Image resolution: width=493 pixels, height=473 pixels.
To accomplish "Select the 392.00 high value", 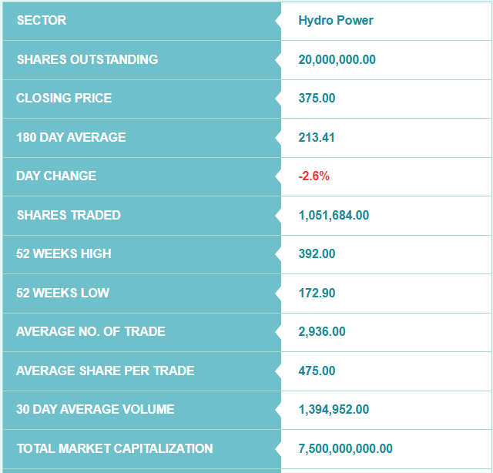I will pyautogui.click(x=317, y=253).
